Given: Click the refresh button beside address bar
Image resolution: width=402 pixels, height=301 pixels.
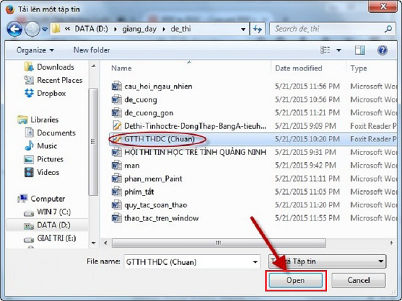Looking at the screenshot, I should pyautogui.click(x=257, y=29).
